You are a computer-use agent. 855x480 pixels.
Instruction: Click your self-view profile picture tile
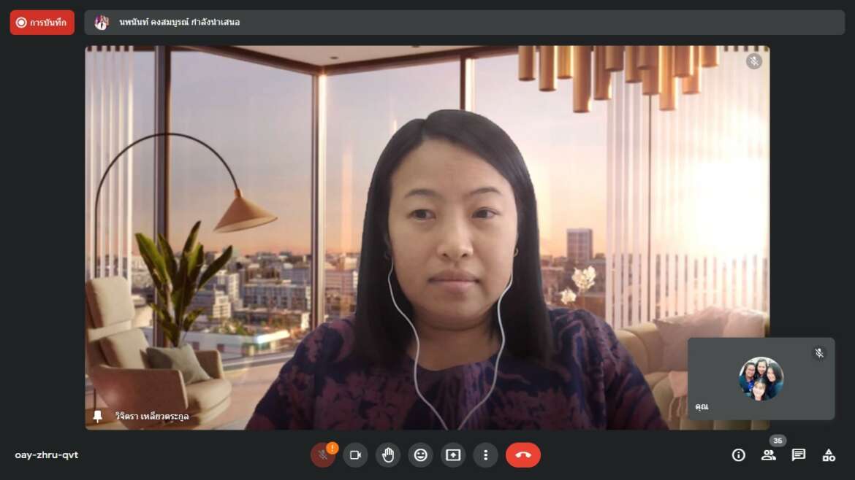pyautogui.click(x=761, y=378)
